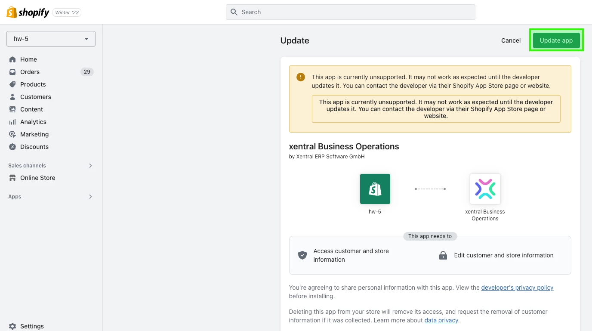This screenshot has width=592, height=331.
Task: Cancel the app update
Action: [511, 40]
